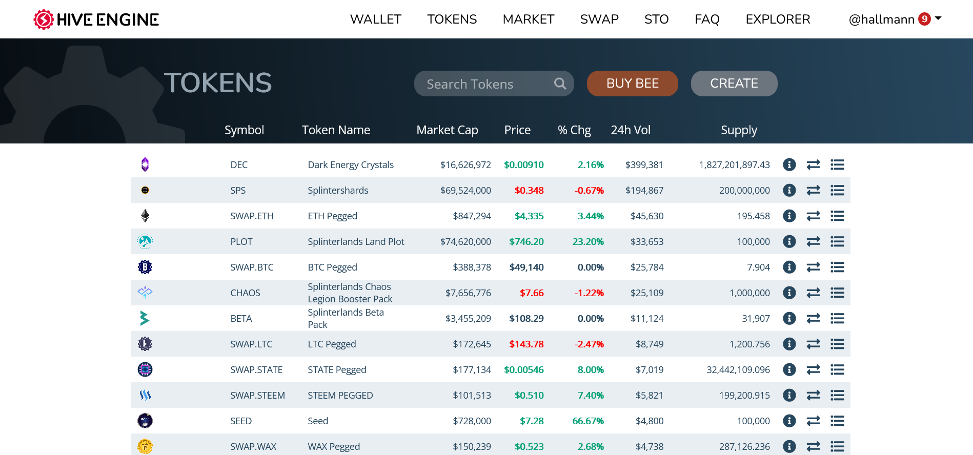Click the Symbol column header
Viewport: 973px width, 455px height.
tap(245, 130)
